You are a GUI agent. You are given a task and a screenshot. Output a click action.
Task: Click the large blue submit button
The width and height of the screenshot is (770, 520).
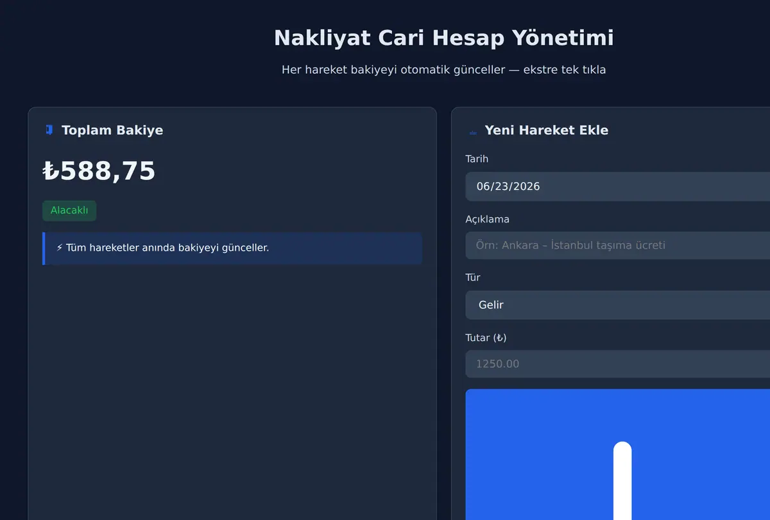pyautogui.click(x=617, y=455)
